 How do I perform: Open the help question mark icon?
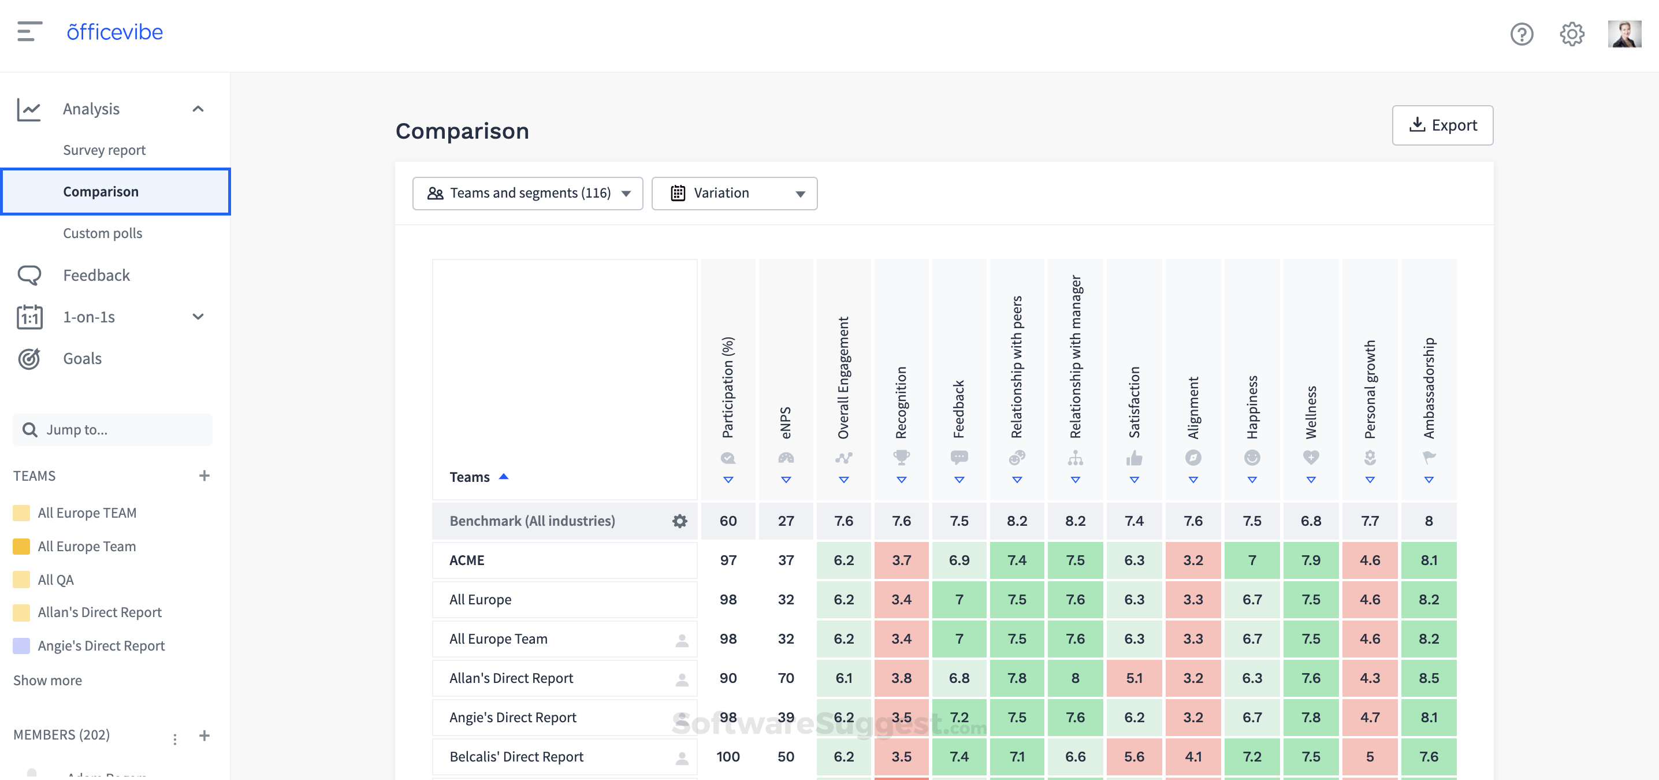pyautogui.click(x=1521, y=34)
